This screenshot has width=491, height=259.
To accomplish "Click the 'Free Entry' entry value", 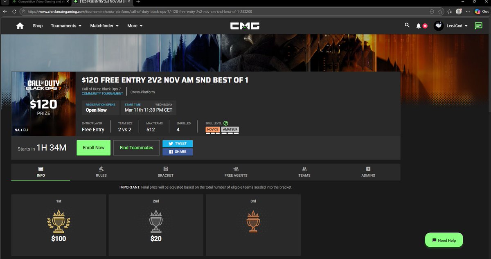I will [93, 130].
